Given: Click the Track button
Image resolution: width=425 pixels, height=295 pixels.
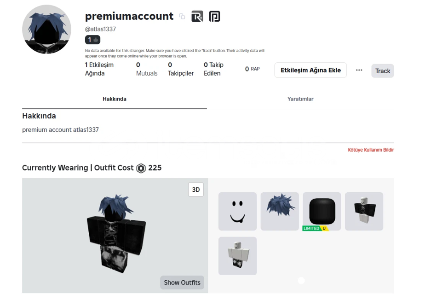Looking at the screenshot, I should pyautogui.click(x=382, y=71).
